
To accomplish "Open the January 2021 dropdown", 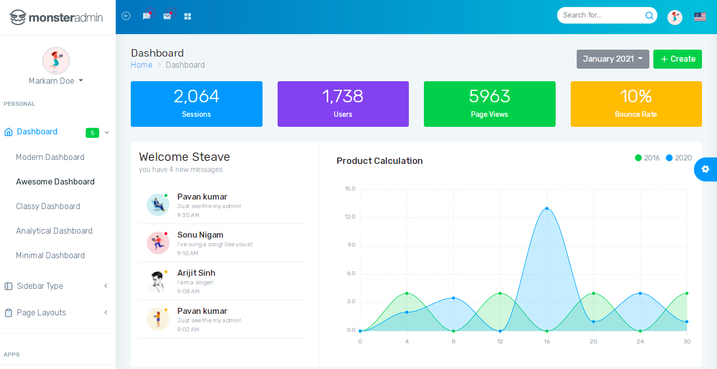I will pyautogui.click(x=613, y=59).
